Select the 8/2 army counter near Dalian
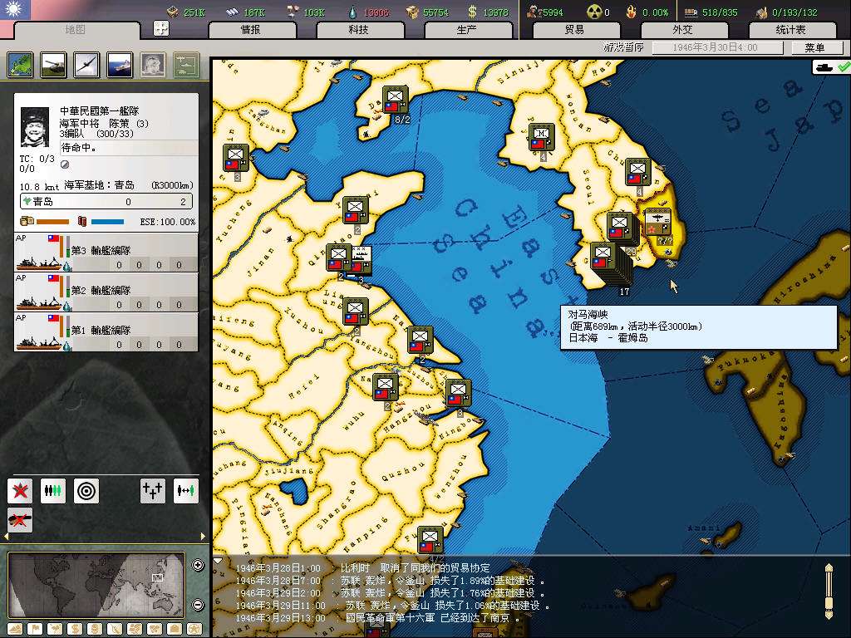This screenshot has height=638, width=851. pos(395,100)
